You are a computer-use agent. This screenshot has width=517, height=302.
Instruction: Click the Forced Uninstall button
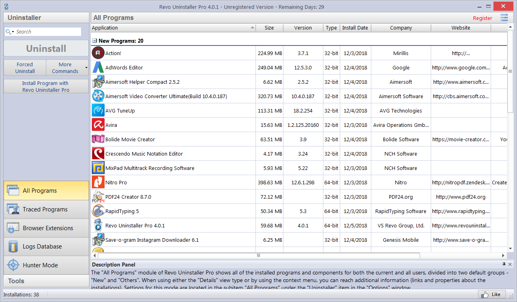pos(24,67)
